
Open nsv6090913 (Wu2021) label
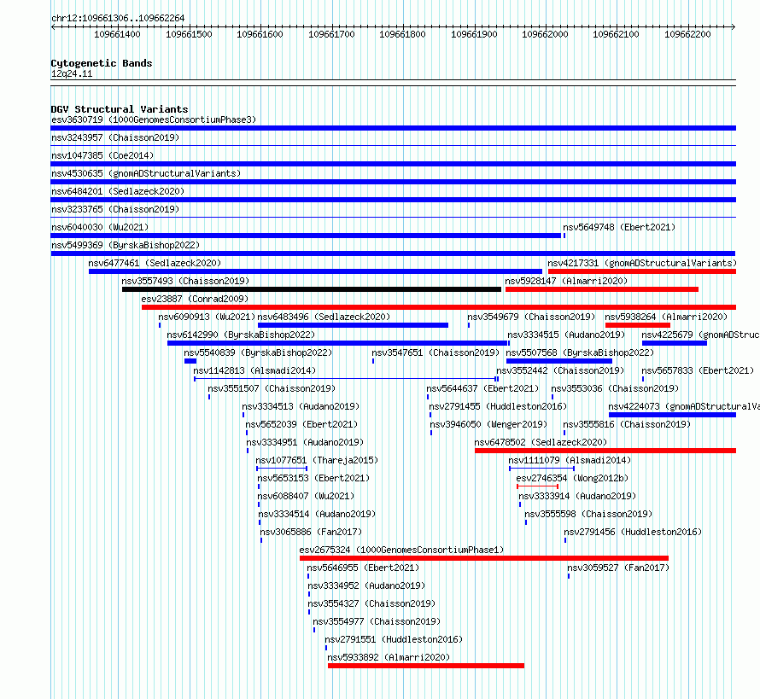click(207, 317)
